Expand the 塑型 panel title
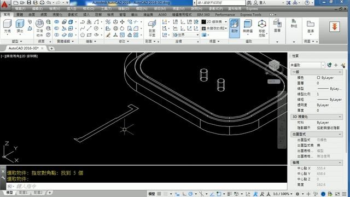This screenshot has width=350, height=197. tap(17, 42)
